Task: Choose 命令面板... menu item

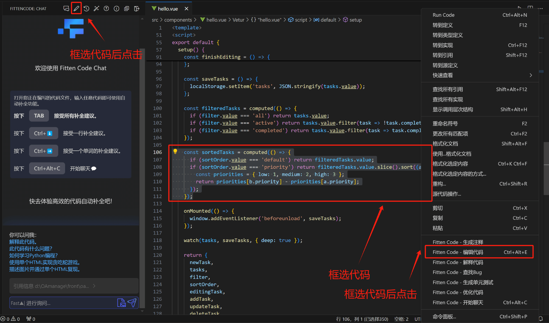Action: point(480,317)
